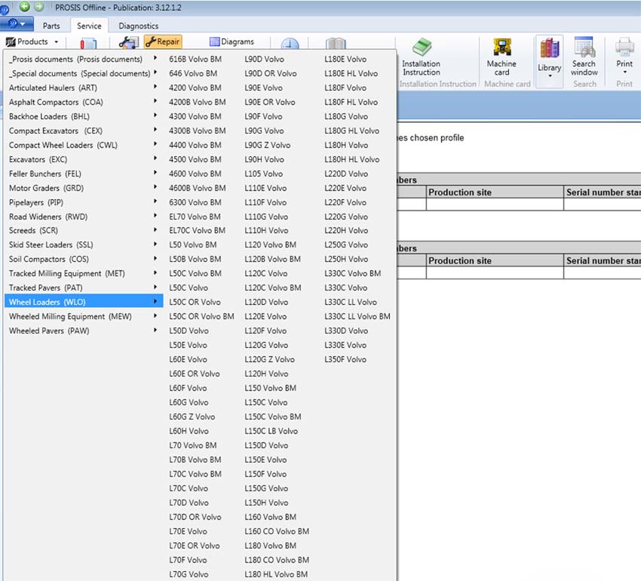Open Tracked Pavers (PAT) entry

pyautogui.click(x=83, y=287)
